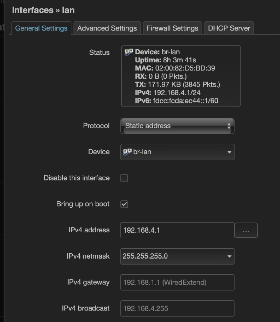The image size is (280, 322).
Task: Select the General Settings tab
Action: click(41, 28)
